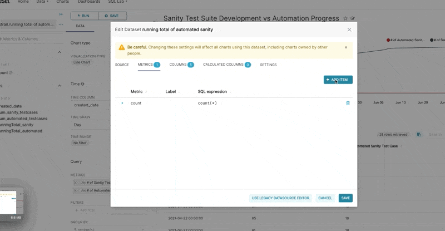Open the Day time grain dropdown
Image resolution: width=445 pixels, height=231 pixels.
click(x=90, y=125)
